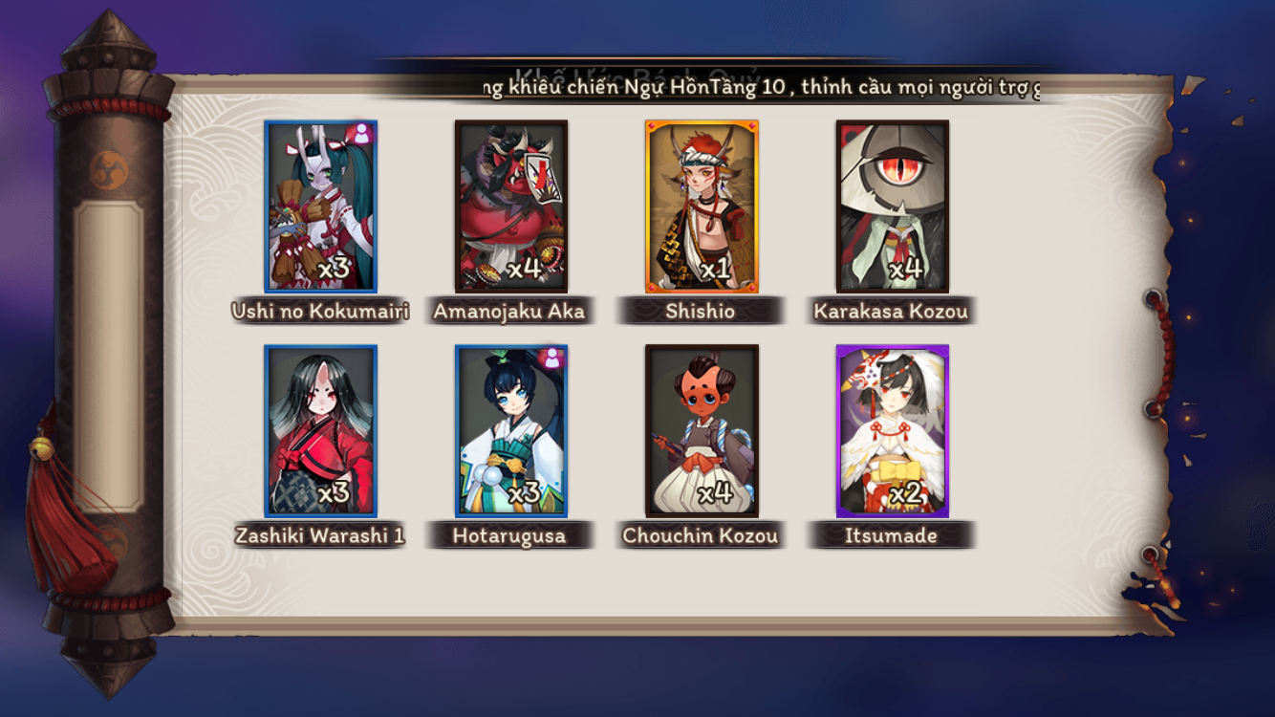Tap the profile icon on Ushi no Kokumairi card
The image size is (1275, 717).
pos(362,133)
